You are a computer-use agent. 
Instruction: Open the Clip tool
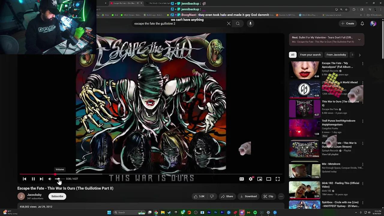tap(268, 196)
